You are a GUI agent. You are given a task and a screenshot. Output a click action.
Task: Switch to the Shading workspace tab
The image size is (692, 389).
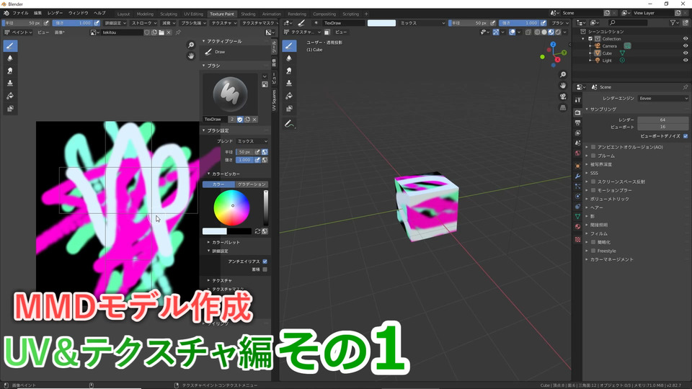tap(248, 14)
